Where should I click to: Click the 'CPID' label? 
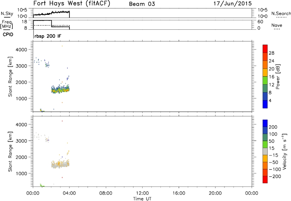click(x=8, y=34)
